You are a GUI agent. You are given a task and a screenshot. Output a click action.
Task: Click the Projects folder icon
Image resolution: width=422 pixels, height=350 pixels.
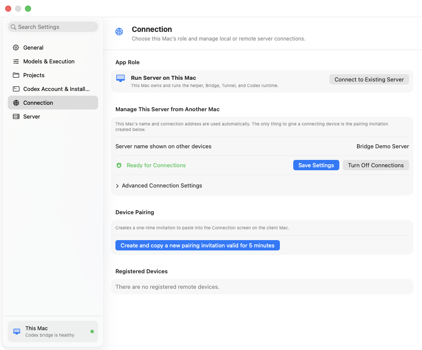click(x=16, y=75)
